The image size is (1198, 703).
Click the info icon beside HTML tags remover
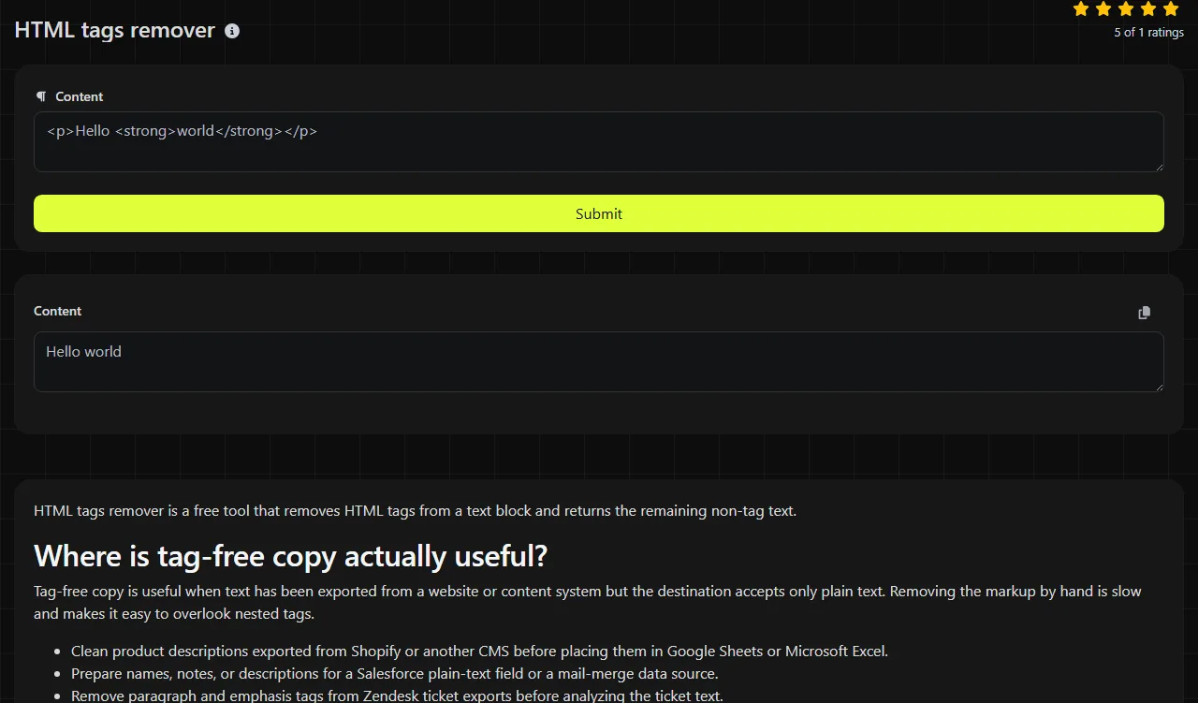[x=232, y=31]
